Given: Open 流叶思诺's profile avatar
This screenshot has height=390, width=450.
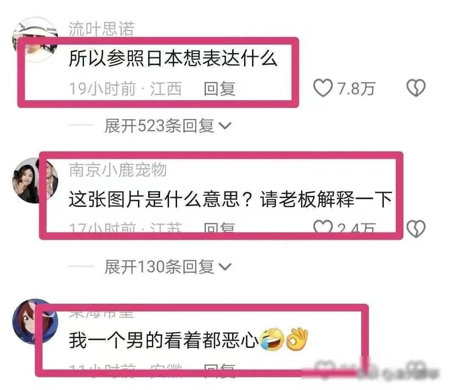Looking at the screenshot, I should 35,39.
